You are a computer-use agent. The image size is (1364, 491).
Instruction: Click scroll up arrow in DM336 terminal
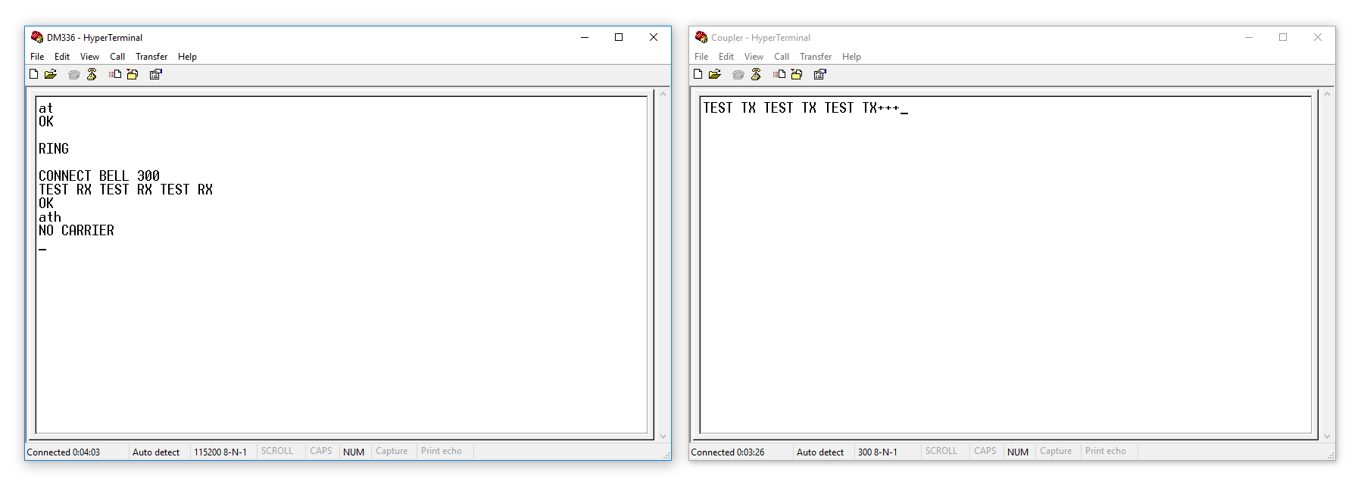click(x=663, y=95)
